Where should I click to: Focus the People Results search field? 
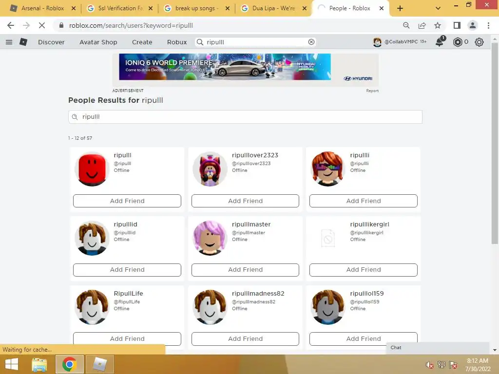coord(245,117)
